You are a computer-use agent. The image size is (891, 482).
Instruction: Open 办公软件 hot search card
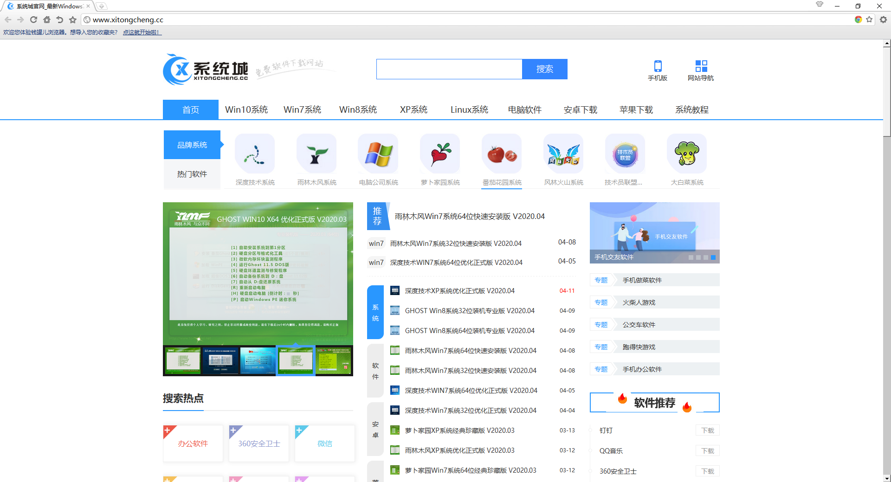pyautogui.click(x=193, y=443)
